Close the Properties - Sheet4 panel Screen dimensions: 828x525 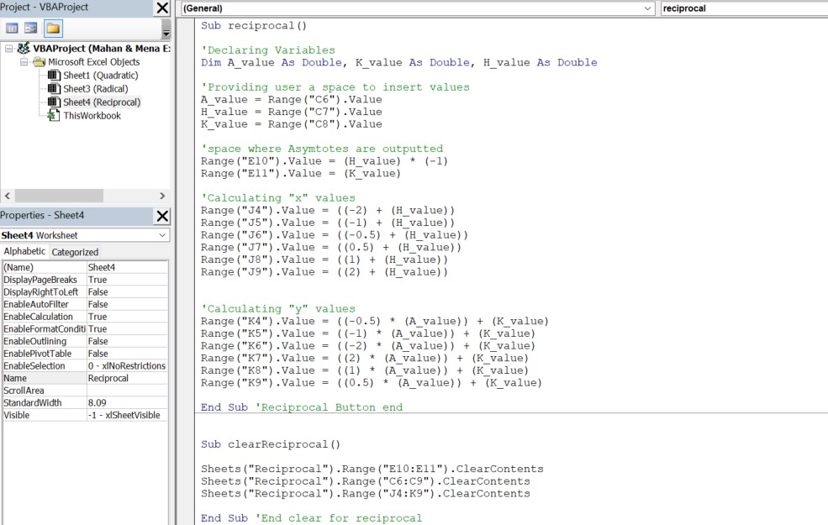pos(162,217)
